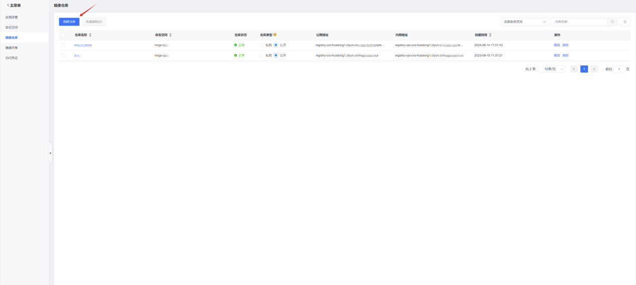Click the 公网地址 column header
The image size is (636, 285).
click(322, 35)
